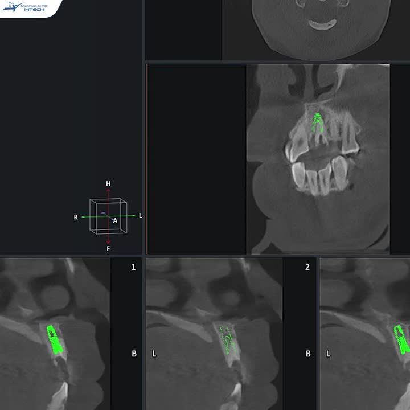This screenshot has width=410, height=410.
Task: Click the A anterior label on cube
Action: point(115,221)
